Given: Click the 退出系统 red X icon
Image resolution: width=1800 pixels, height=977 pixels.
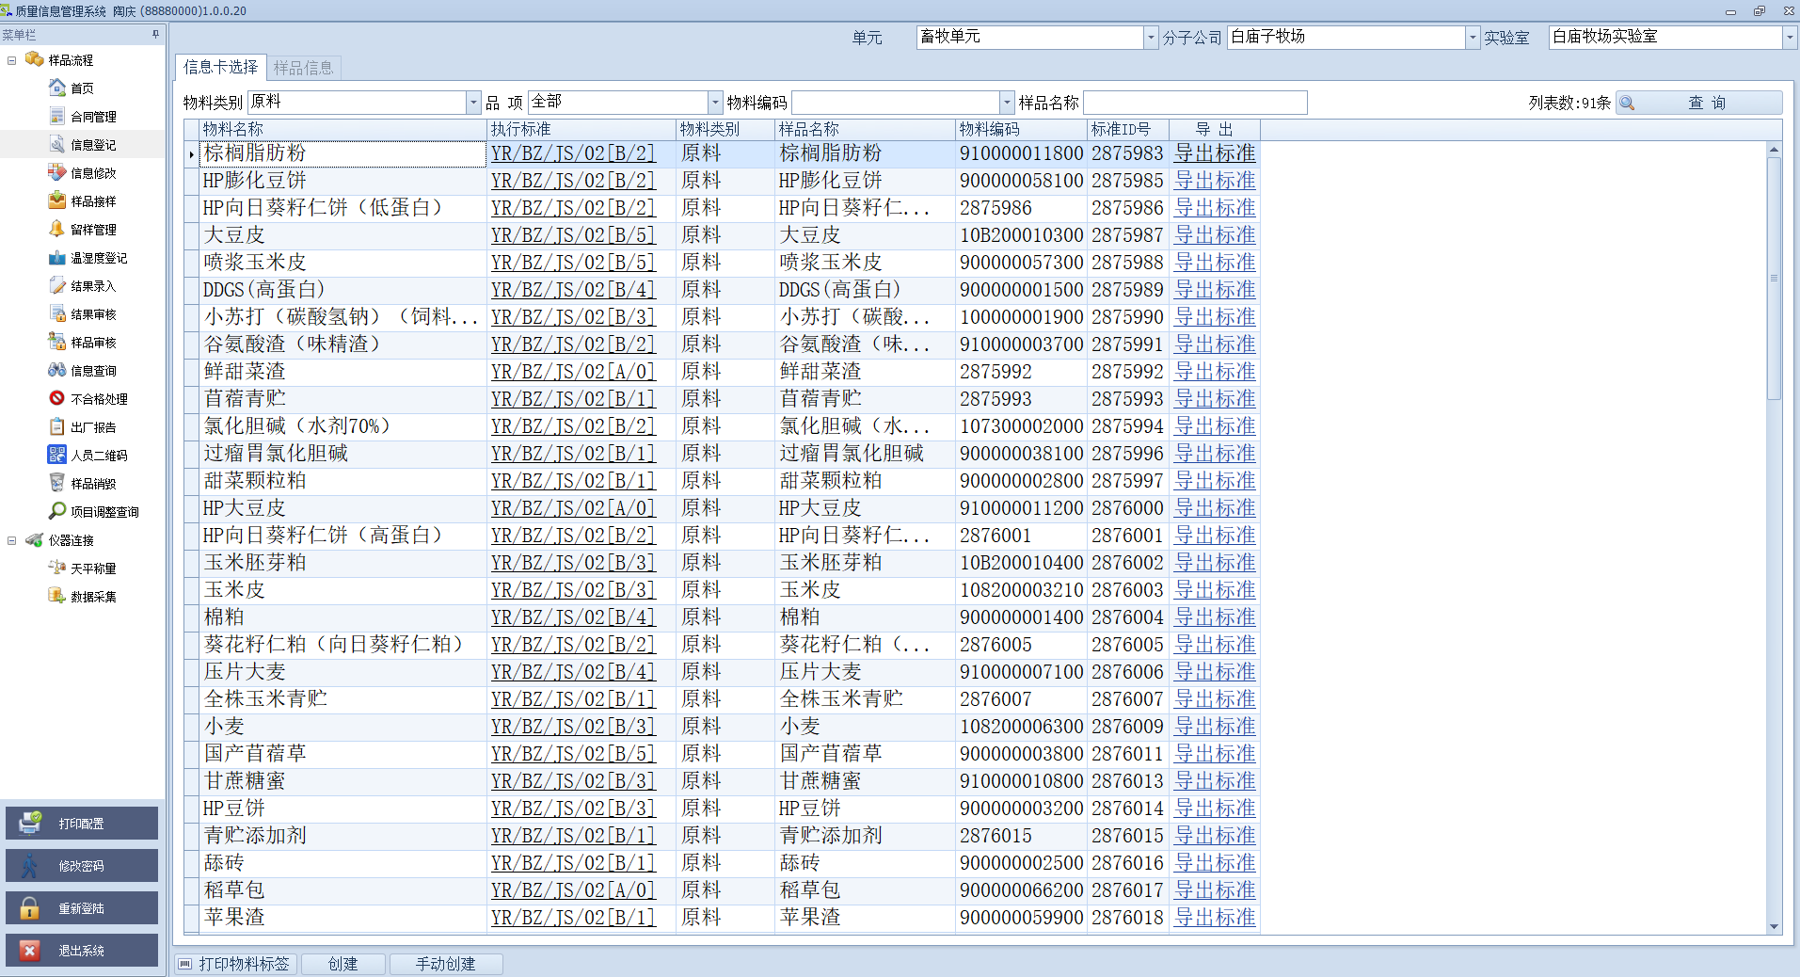Looking at the screenshot, I should tap(30, 951).
